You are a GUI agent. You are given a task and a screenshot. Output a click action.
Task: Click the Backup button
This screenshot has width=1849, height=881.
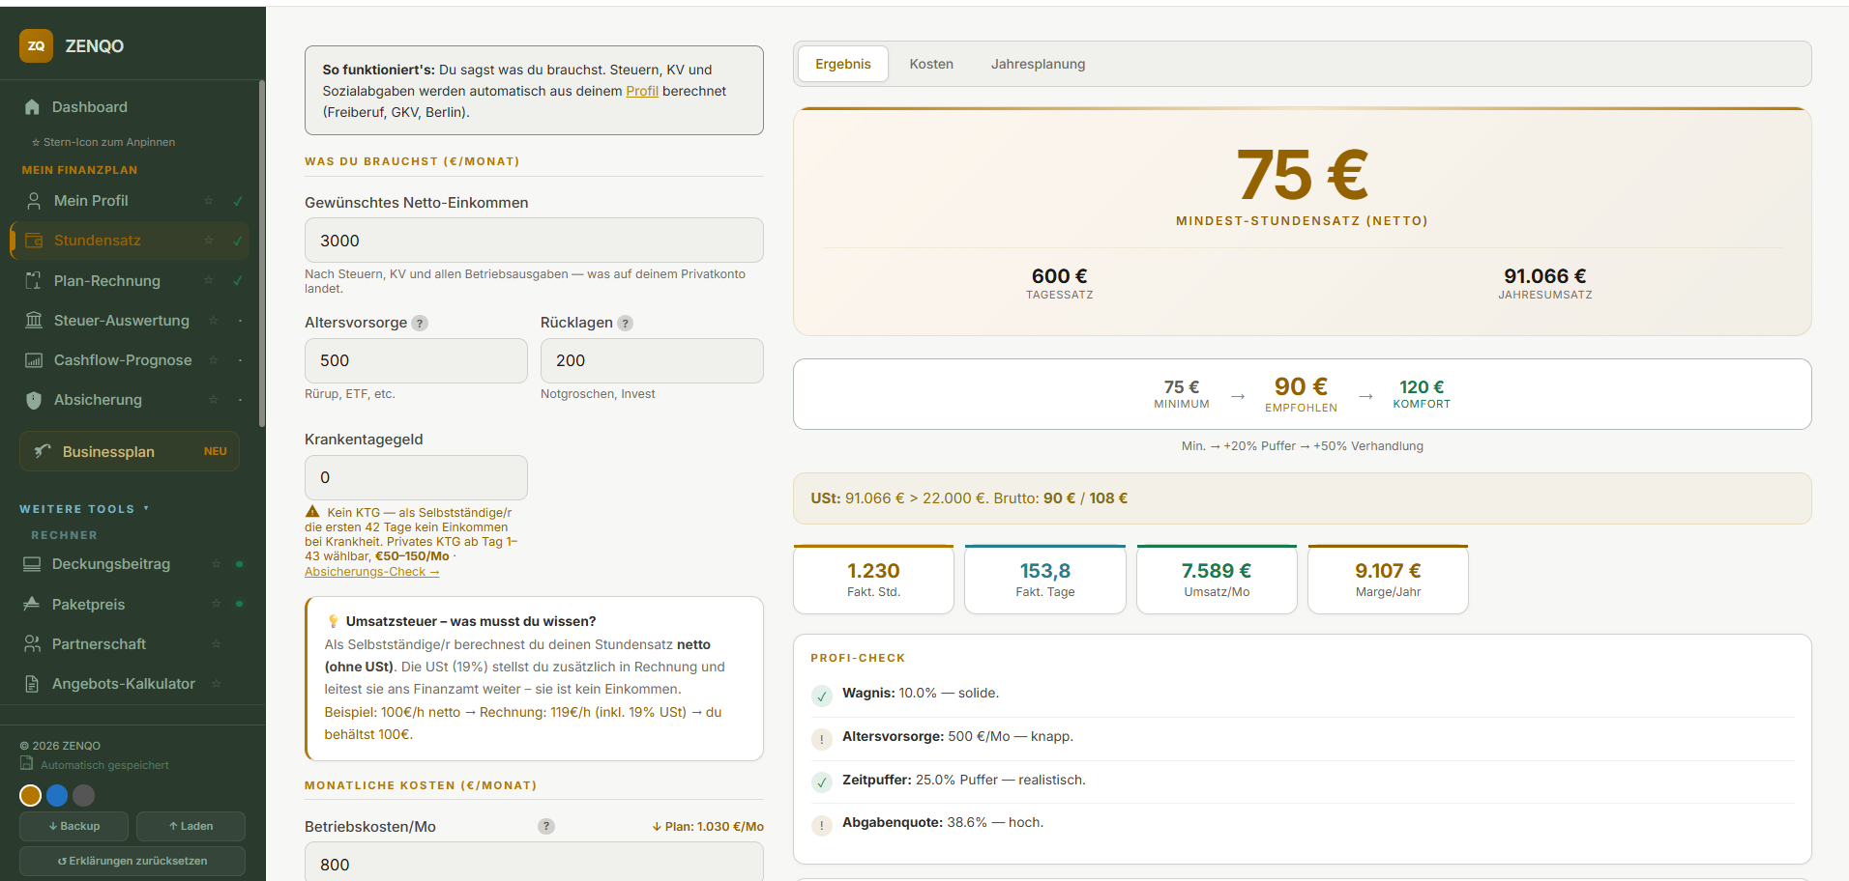click(x=74, y=826)
